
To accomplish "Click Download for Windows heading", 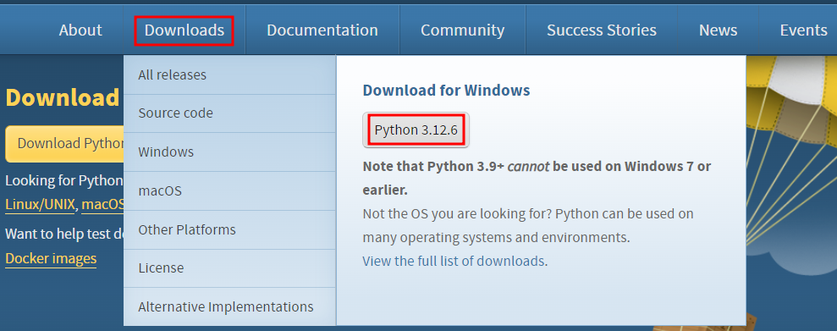I will [x=446, y=91].
